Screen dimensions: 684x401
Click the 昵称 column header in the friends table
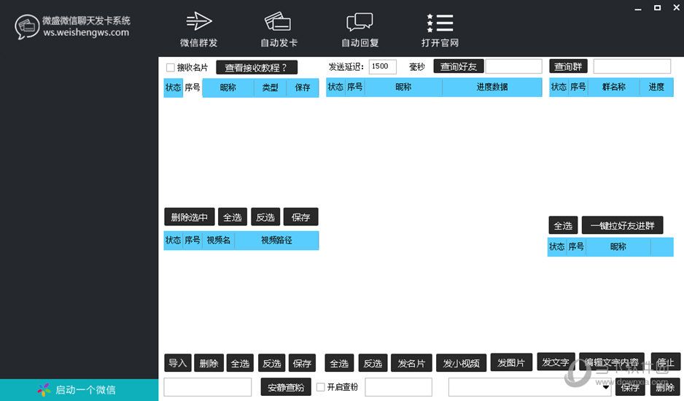403,87
